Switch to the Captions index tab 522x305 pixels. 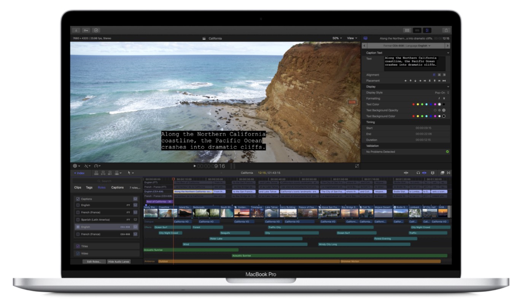(x=117, y=187)
